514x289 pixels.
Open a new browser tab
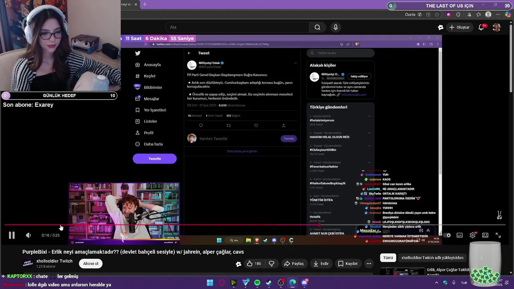(145, 4)
